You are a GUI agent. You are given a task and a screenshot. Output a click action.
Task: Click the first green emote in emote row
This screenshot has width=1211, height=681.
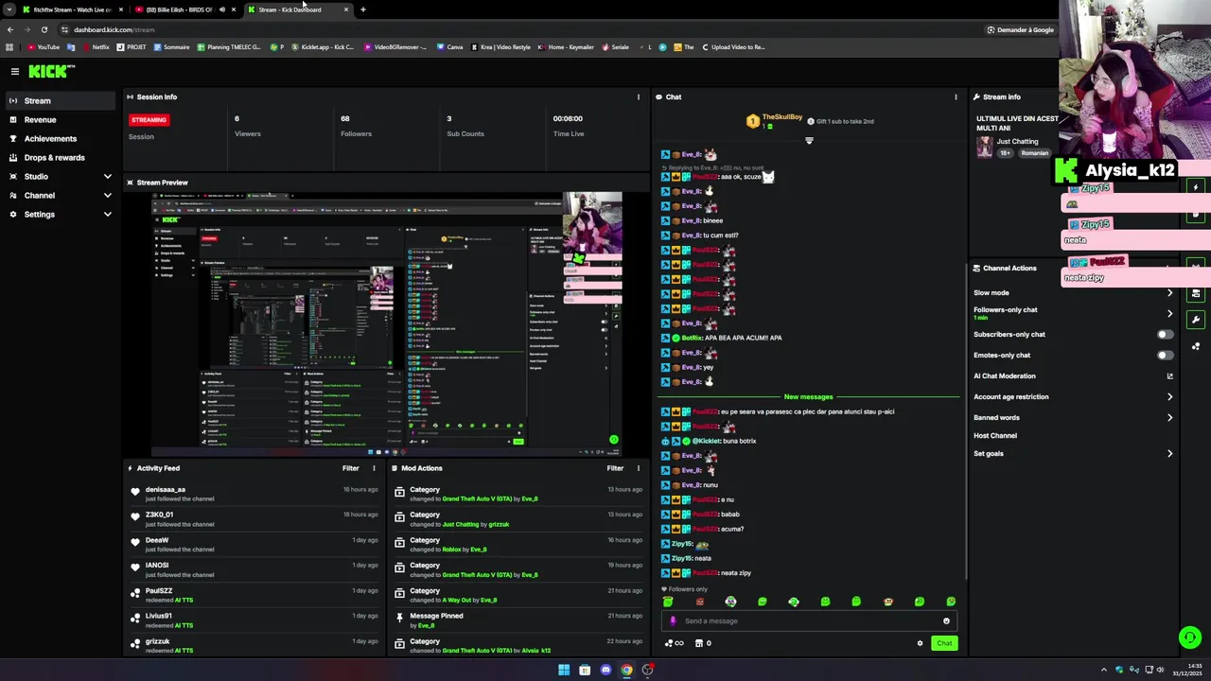tap(668, 602)
